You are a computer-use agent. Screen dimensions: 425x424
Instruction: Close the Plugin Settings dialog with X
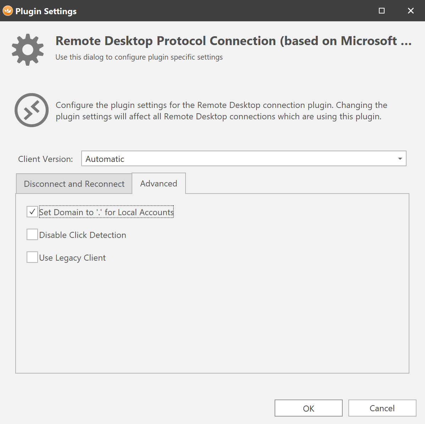(x=411, y=11)
